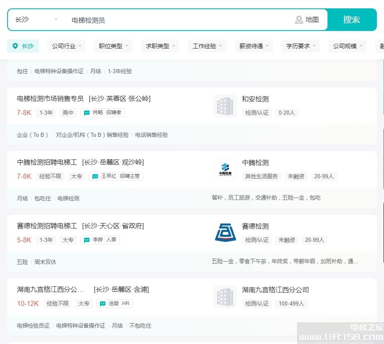Click 电梯检验员证 keyword tag
Viewport: 384px width, 344px height.
coord(33,326)
